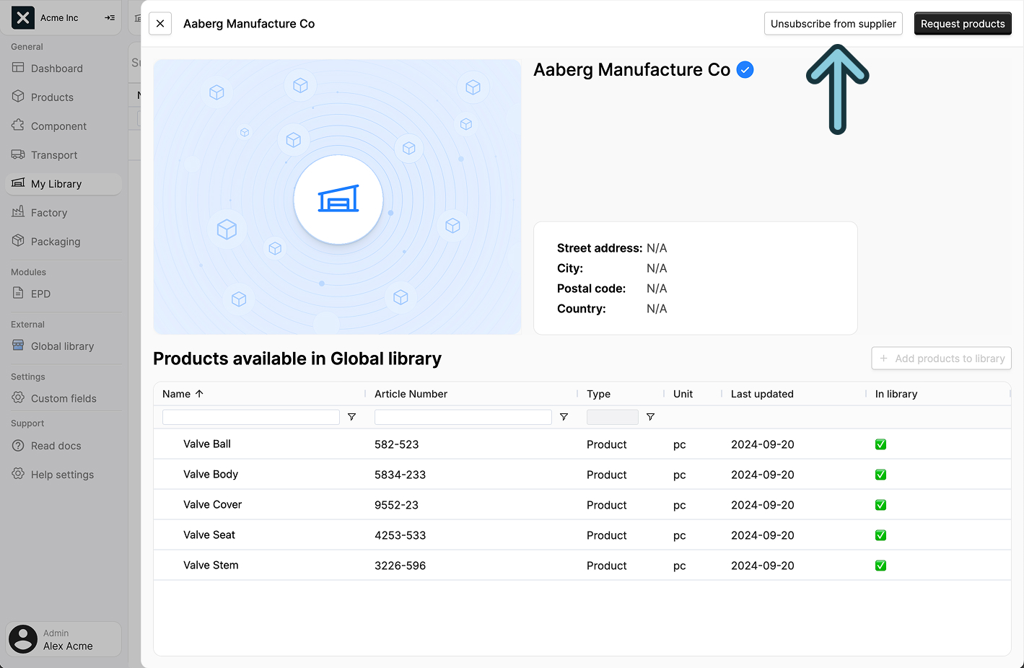Open the Name column filter options

351,417
